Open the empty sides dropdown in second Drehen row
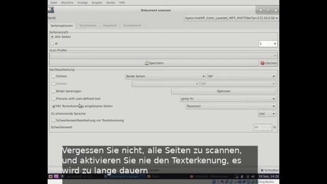The width and height of the screenshot is (327, 184). point(166,84)
